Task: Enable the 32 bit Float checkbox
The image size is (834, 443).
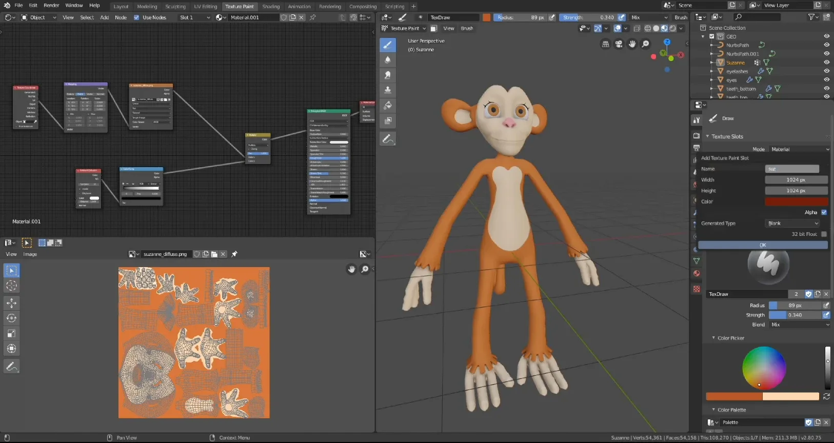Action: coord(824,234)
